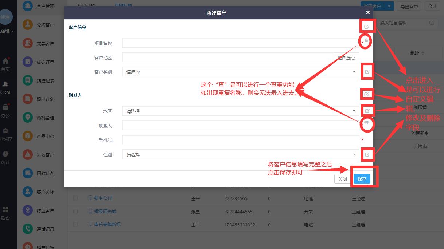The image size is (444, 249).
Task: Expand the arrow beside 新建客户 button
Action: [389, 6]
